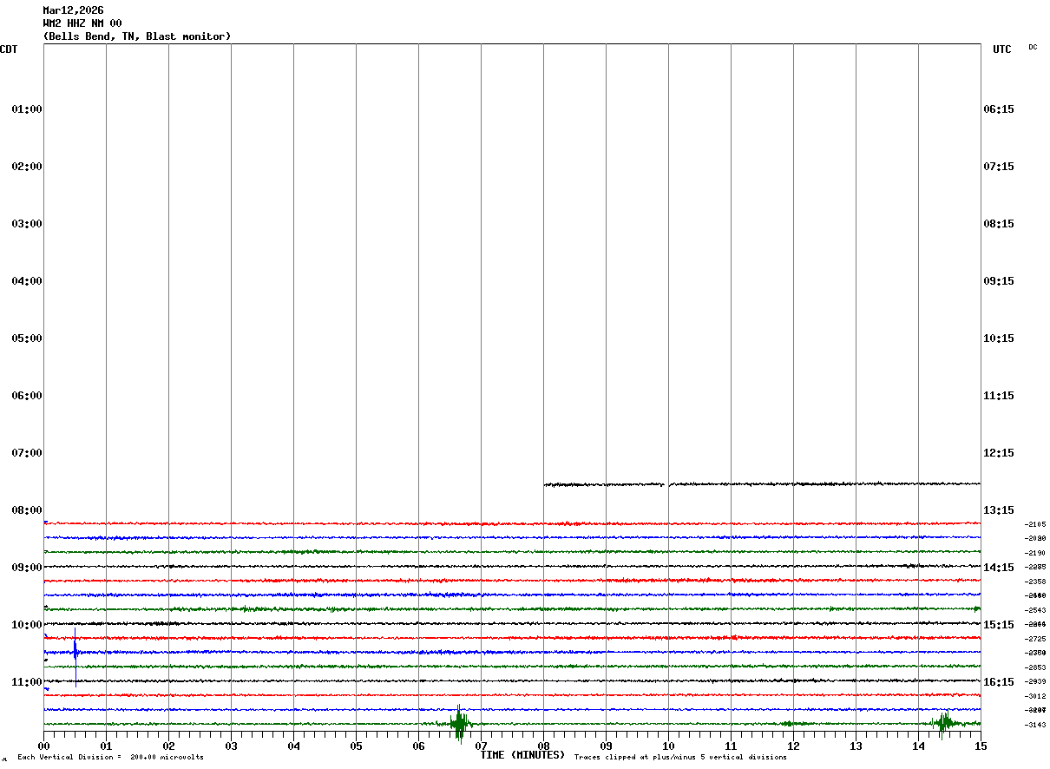Image resolution: width=1050 pixels, height=769 pixels.
Task: Click the 13:15 UTC time label
Action: pos(998,510)
